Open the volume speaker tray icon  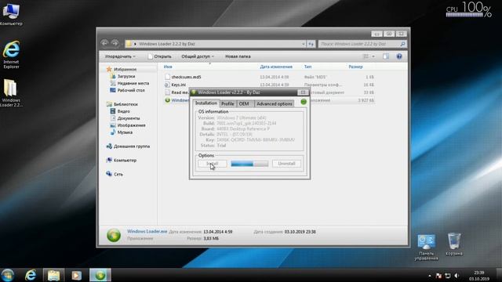coord(457,276)
